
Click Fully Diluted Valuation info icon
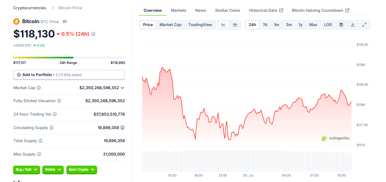click(x=59, y=101)
